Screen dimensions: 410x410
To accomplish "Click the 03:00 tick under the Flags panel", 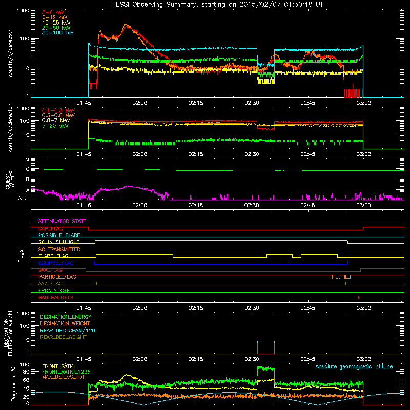I will tap(363, 308).
